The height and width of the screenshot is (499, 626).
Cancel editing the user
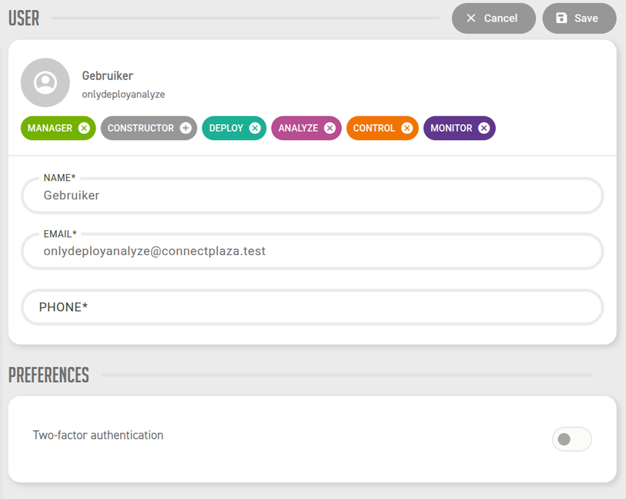494,18
